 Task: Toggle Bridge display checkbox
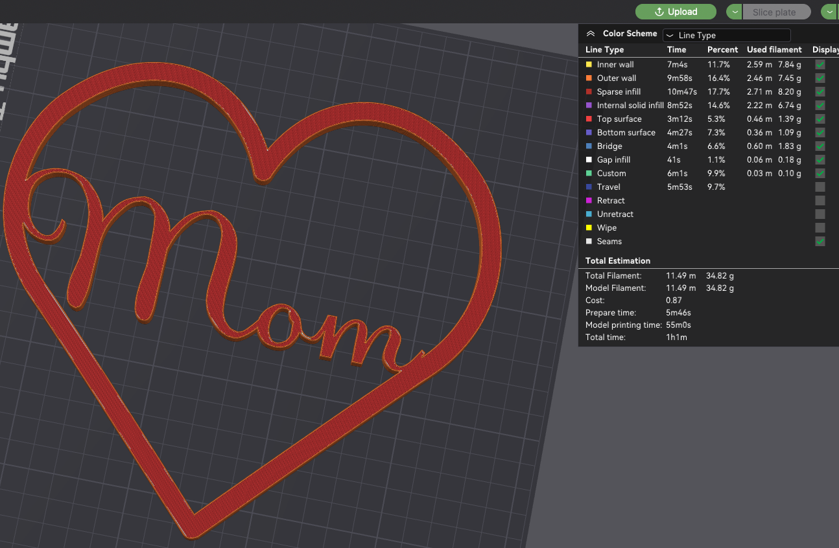820,146
